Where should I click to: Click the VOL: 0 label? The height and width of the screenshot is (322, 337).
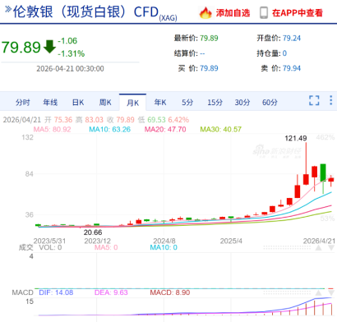[50, 247]
